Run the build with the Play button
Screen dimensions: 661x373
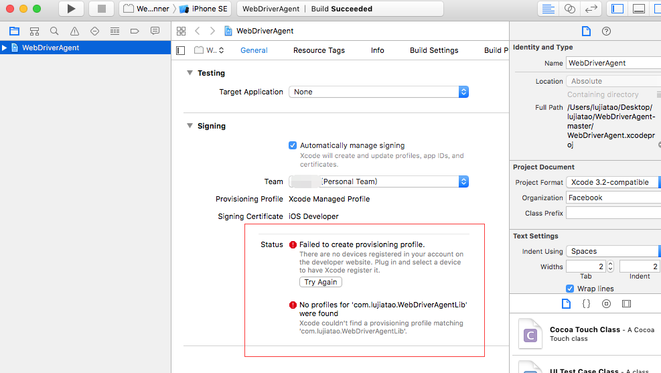pyautogui.click(x=71, y=9)
